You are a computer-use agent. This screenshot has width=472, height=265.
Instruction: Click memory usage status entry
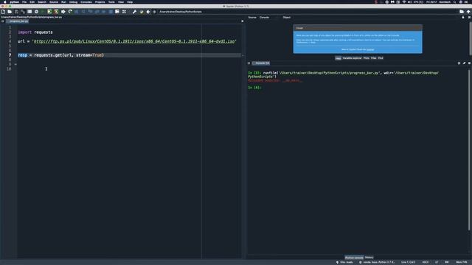tap(462, 262)
